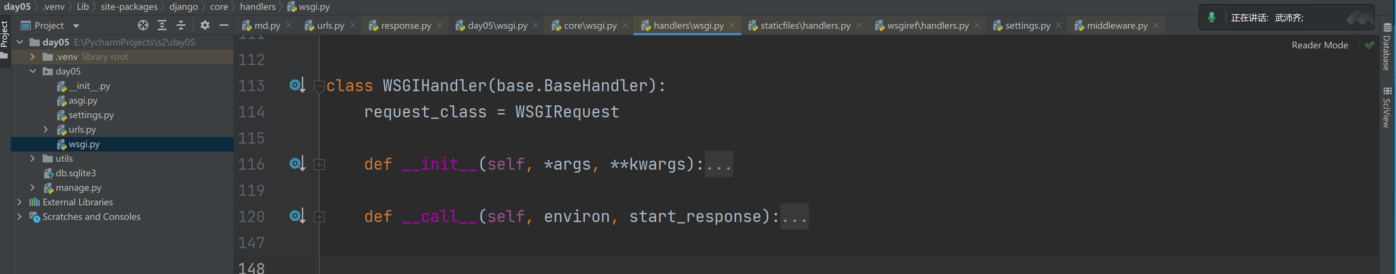Expand the .venv library root folder
The image size is (1396, 274).
32,57
